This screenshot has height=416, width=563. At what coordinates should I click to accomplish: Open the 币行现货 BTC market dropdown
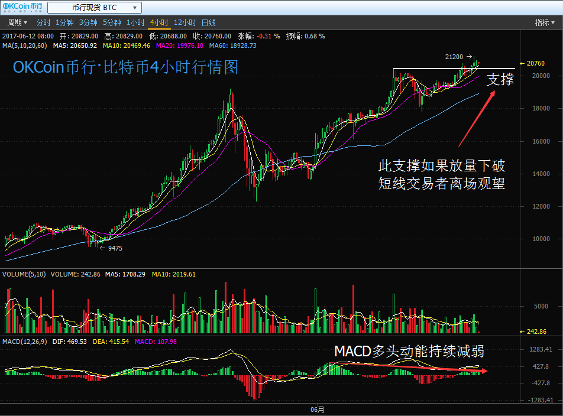click(94, 8)
